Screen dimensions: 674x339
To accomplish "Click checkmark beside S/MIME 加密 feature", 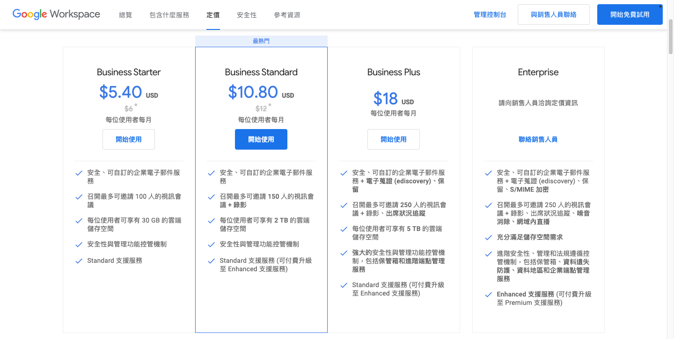I will pos(489,173).
